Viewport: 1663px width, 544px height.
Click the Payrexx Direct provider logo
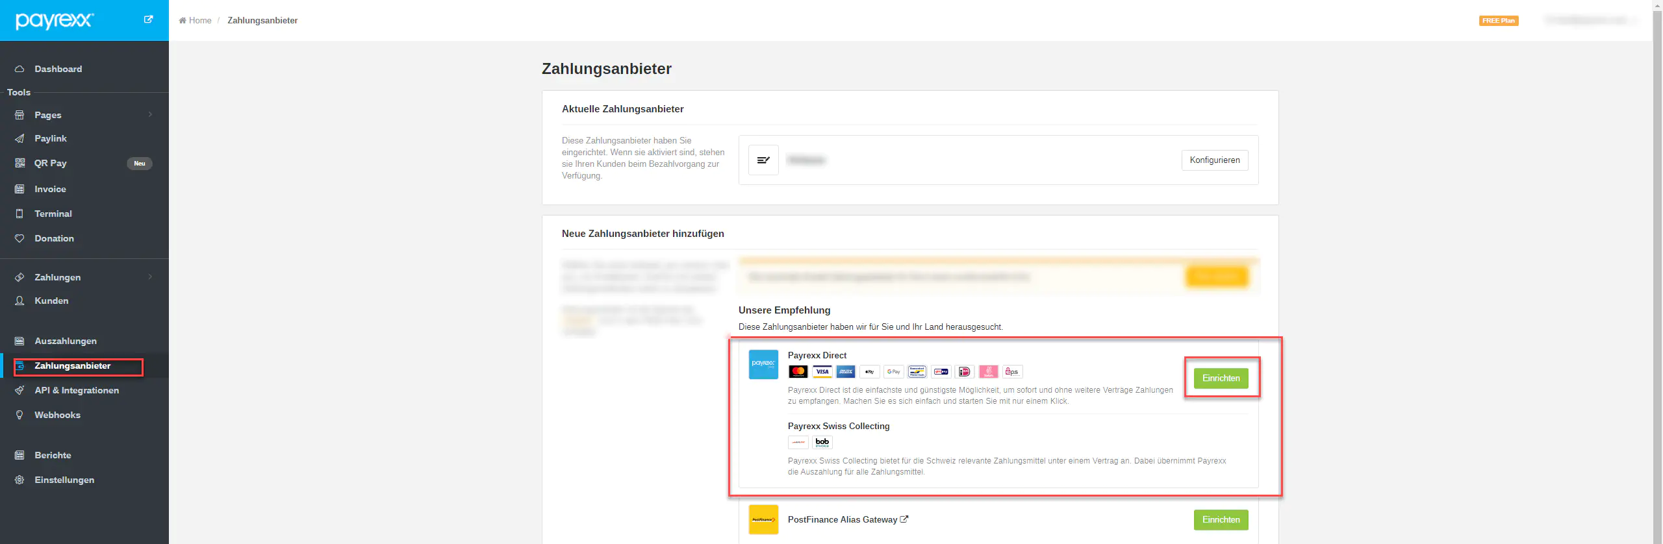click(763, 364)
